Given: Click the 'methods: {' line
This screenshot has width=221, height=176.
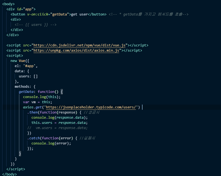Looking at the screenshot, I should click(25, 87).
